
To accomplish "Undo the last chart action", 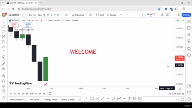I will coord(121,15).
